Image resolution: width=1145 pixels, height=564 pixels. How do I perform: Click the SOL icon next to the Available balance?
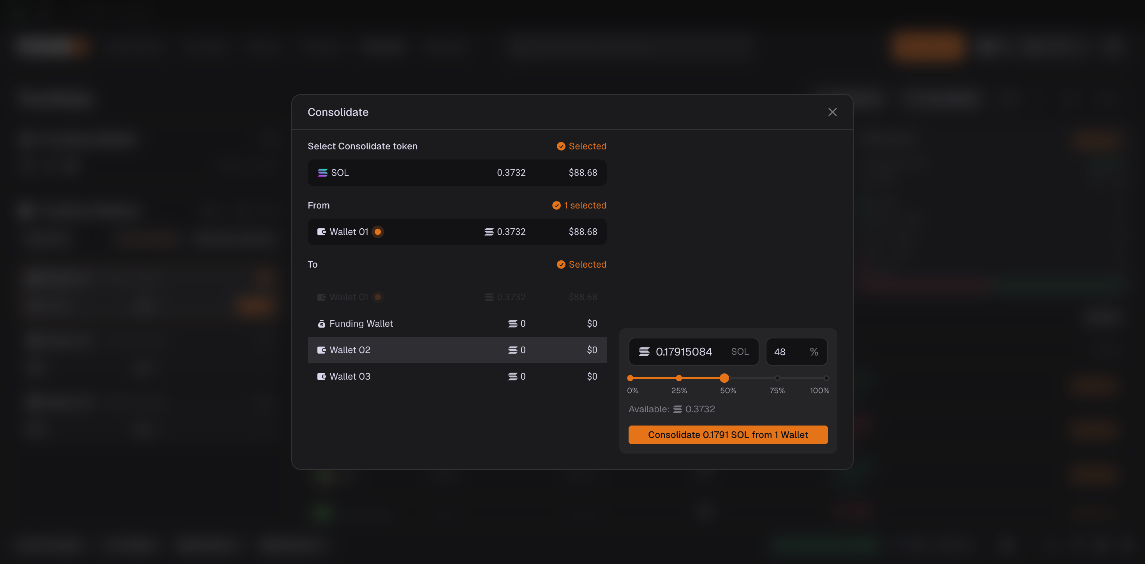(677, 409)
